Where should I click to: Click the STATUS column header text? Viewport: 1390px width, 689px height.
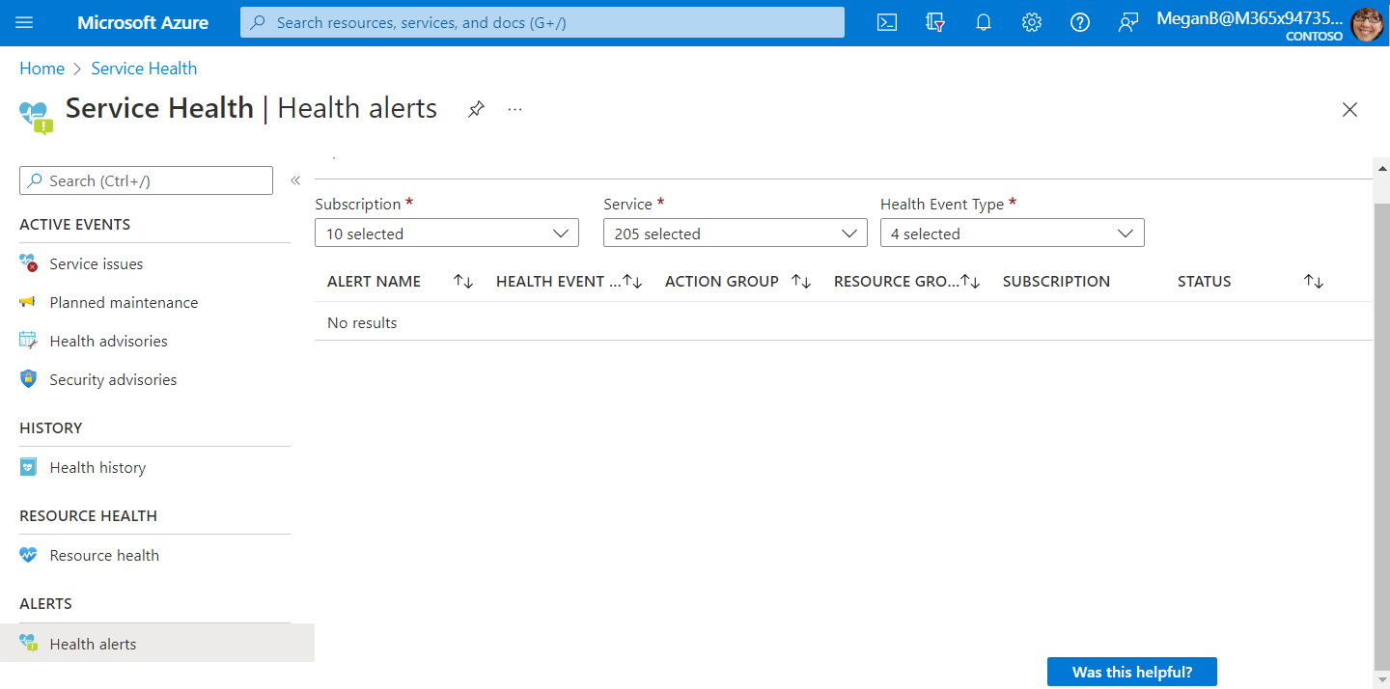(x=1204, y=282)
